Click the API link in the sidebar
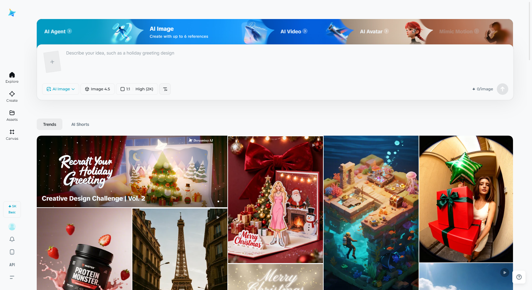532x290 pixels. click(12, 265)
